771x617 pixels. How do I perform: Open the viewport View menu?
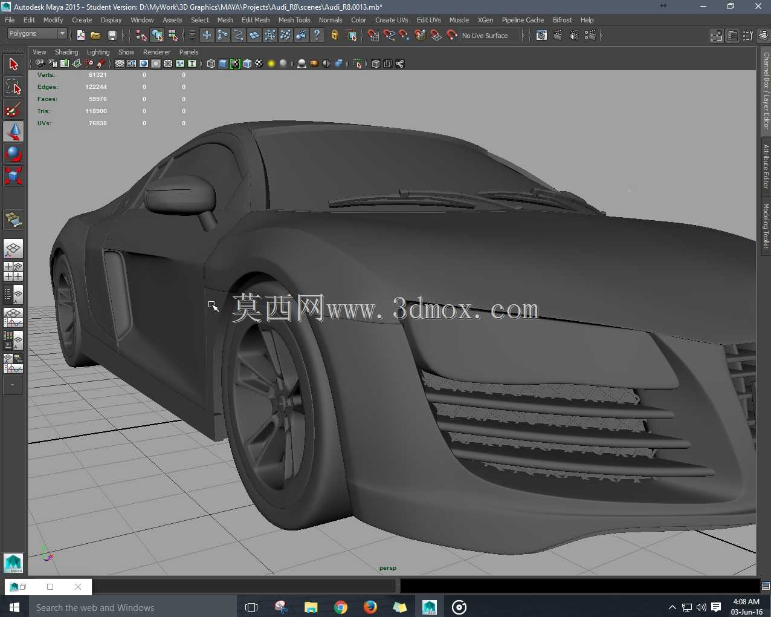coord(39,52)
